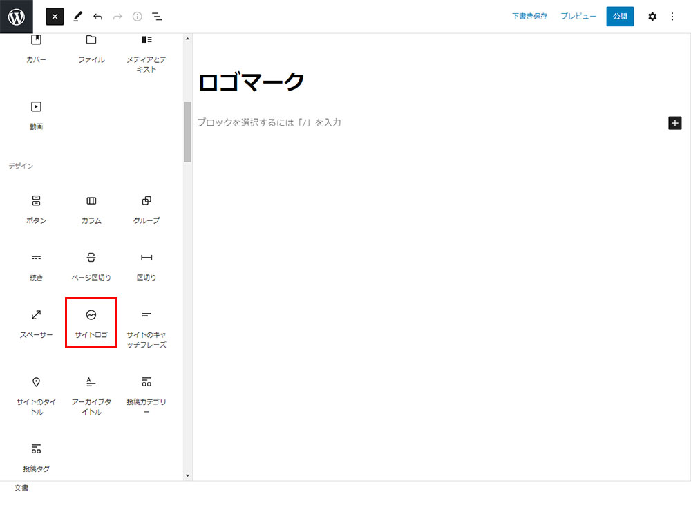The width and height of the screenshot is (691, 512).
Task: Add a ボタン block
Action: pyautogui.click(x=36, y=209)
